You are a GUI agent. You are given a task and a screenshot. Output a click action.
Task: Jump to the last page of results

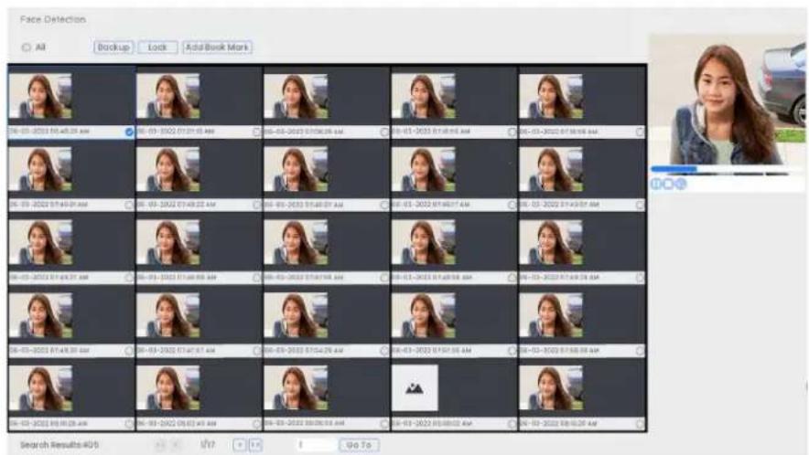point(255,445)
